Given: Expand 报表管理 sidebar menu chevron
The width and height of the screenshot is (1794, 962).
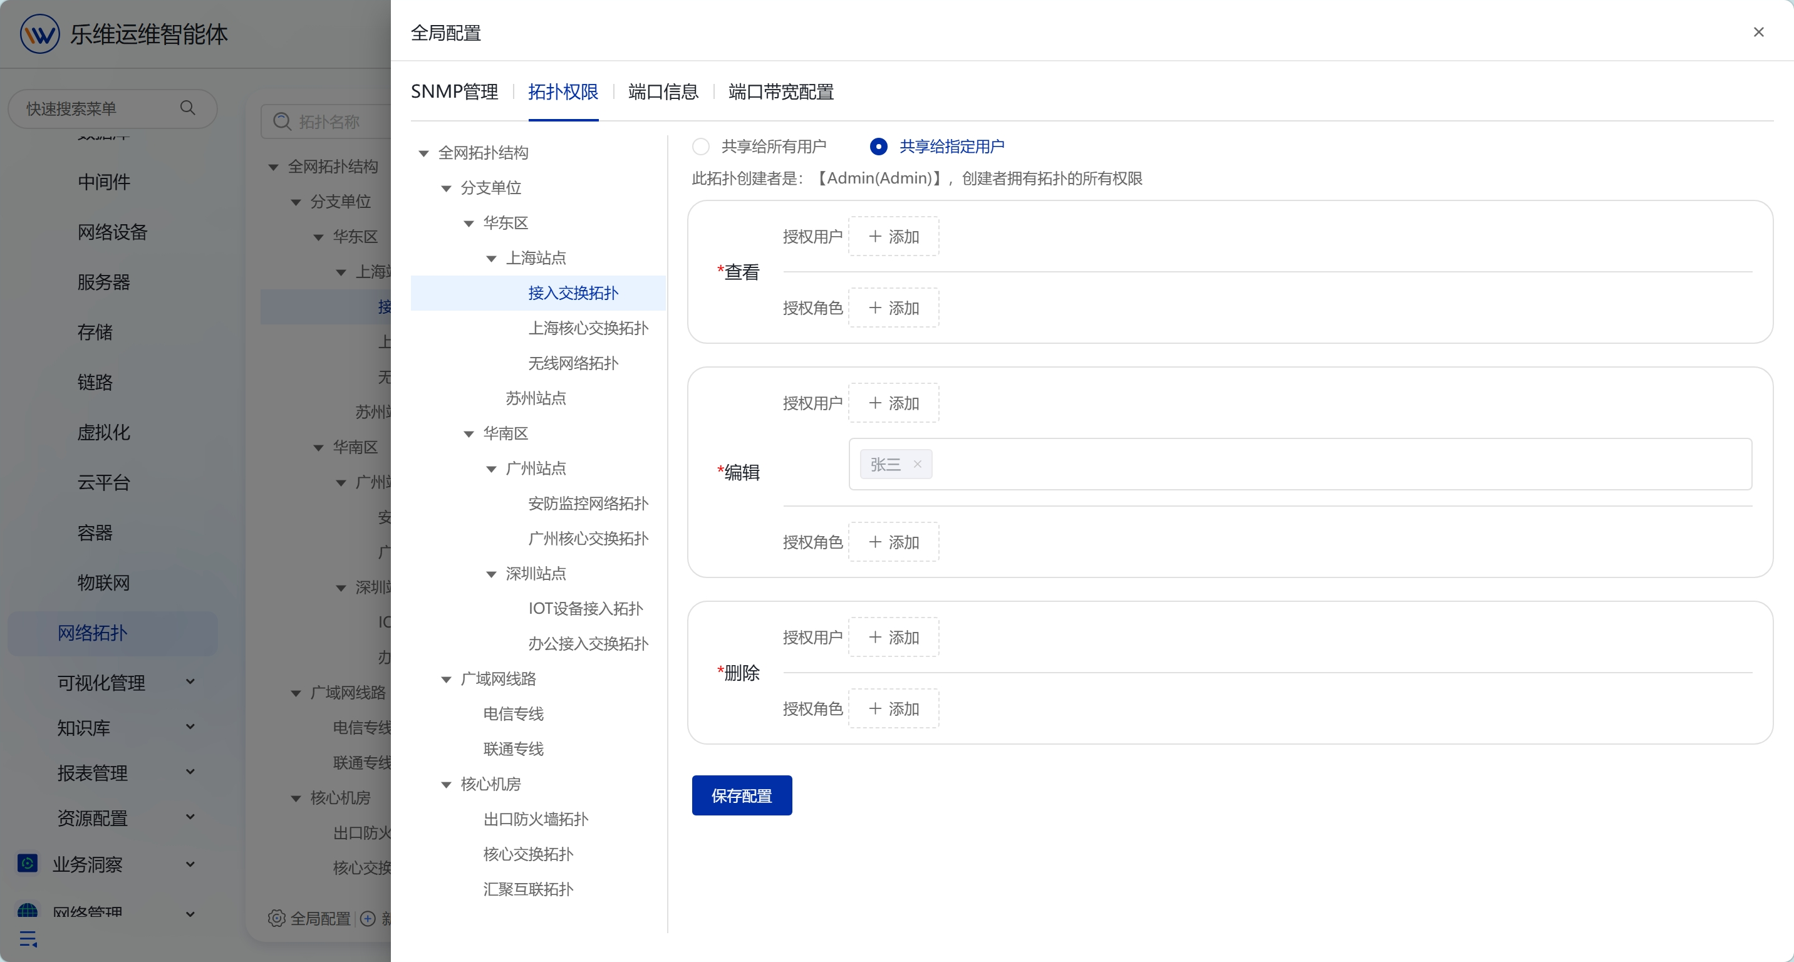Looking at the screenshot, I should 190,771.
